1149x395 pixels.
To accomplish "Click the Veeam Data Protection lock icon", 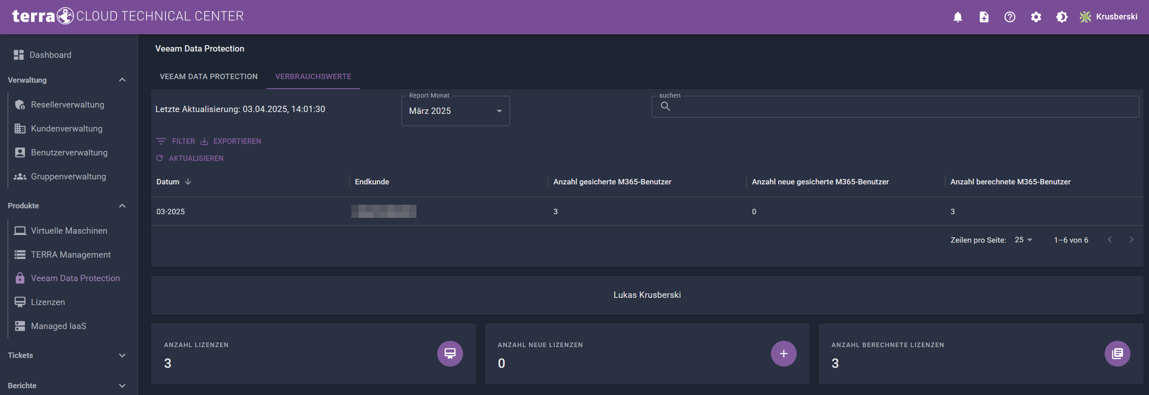I will 20,278.
